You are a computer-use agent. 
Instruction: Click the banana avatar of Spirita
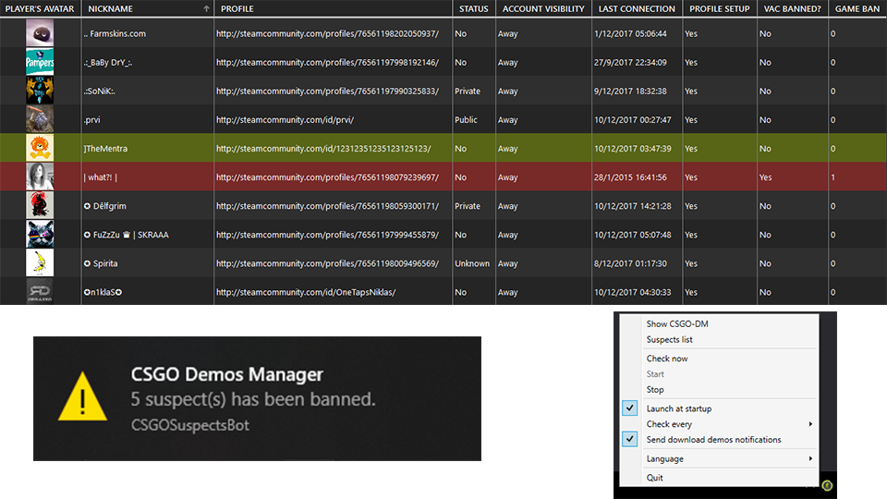[x=40, y=263]
